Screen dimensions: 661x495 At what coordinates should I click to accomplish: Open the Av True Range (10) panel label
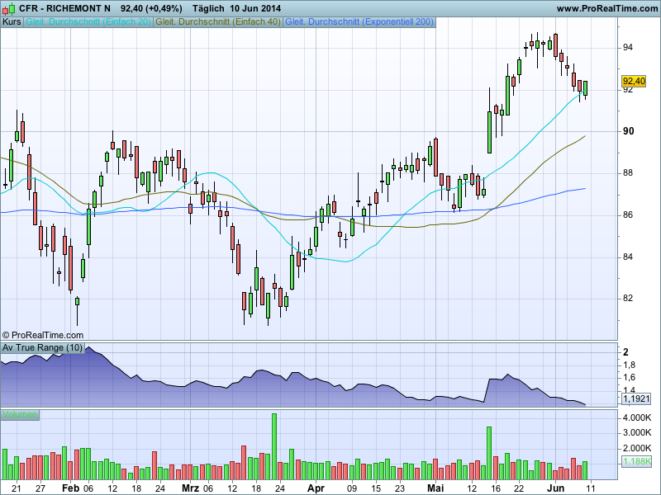click(x=43, y=347)
